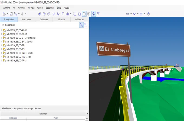The height and width of the screenshot is (121, 184).
Task: Click the solid circle show-selection icon
Action: click(x=54, y=14)
